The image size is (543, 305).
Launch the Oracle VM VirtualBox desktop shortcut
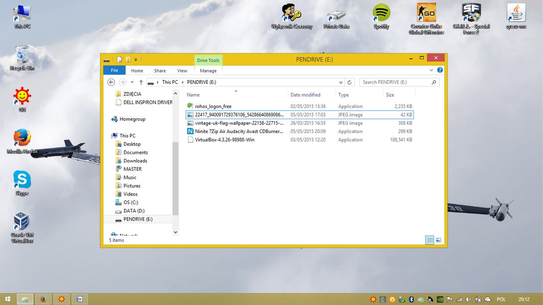point(22,227)
